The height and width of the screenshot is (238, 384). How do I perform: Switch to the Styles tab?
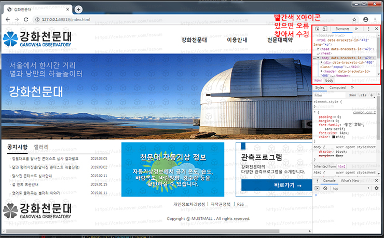tap(319, 88)
